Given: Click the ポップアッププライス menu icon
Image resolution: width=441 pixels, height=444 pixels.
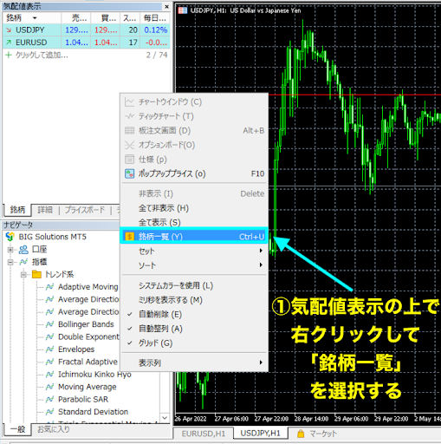Looking at the screenshot, I should [x=129, y=173].
